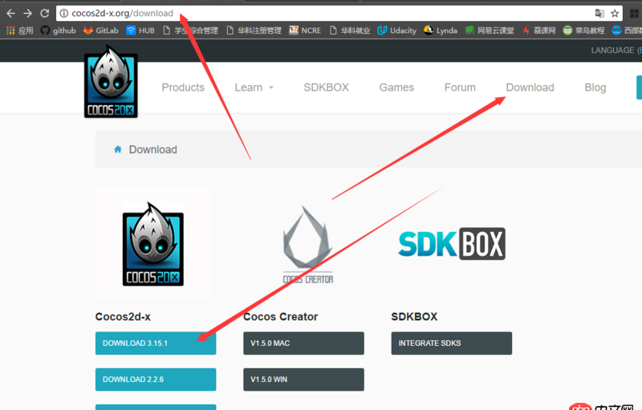The image size is (642, 410).
Task: Open the Forum nav item
Action: tap(460, 87)
